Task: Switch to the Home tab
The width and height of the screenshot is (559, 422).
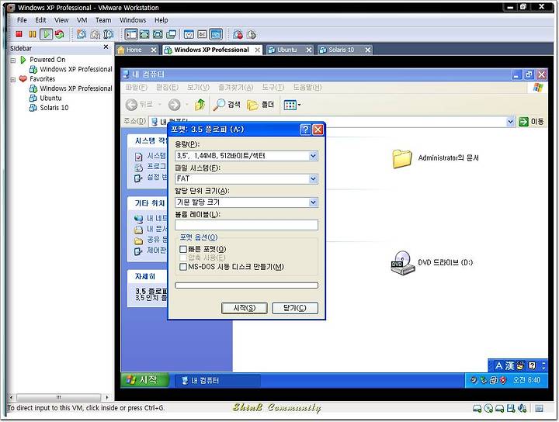Action: coord(134,50)
